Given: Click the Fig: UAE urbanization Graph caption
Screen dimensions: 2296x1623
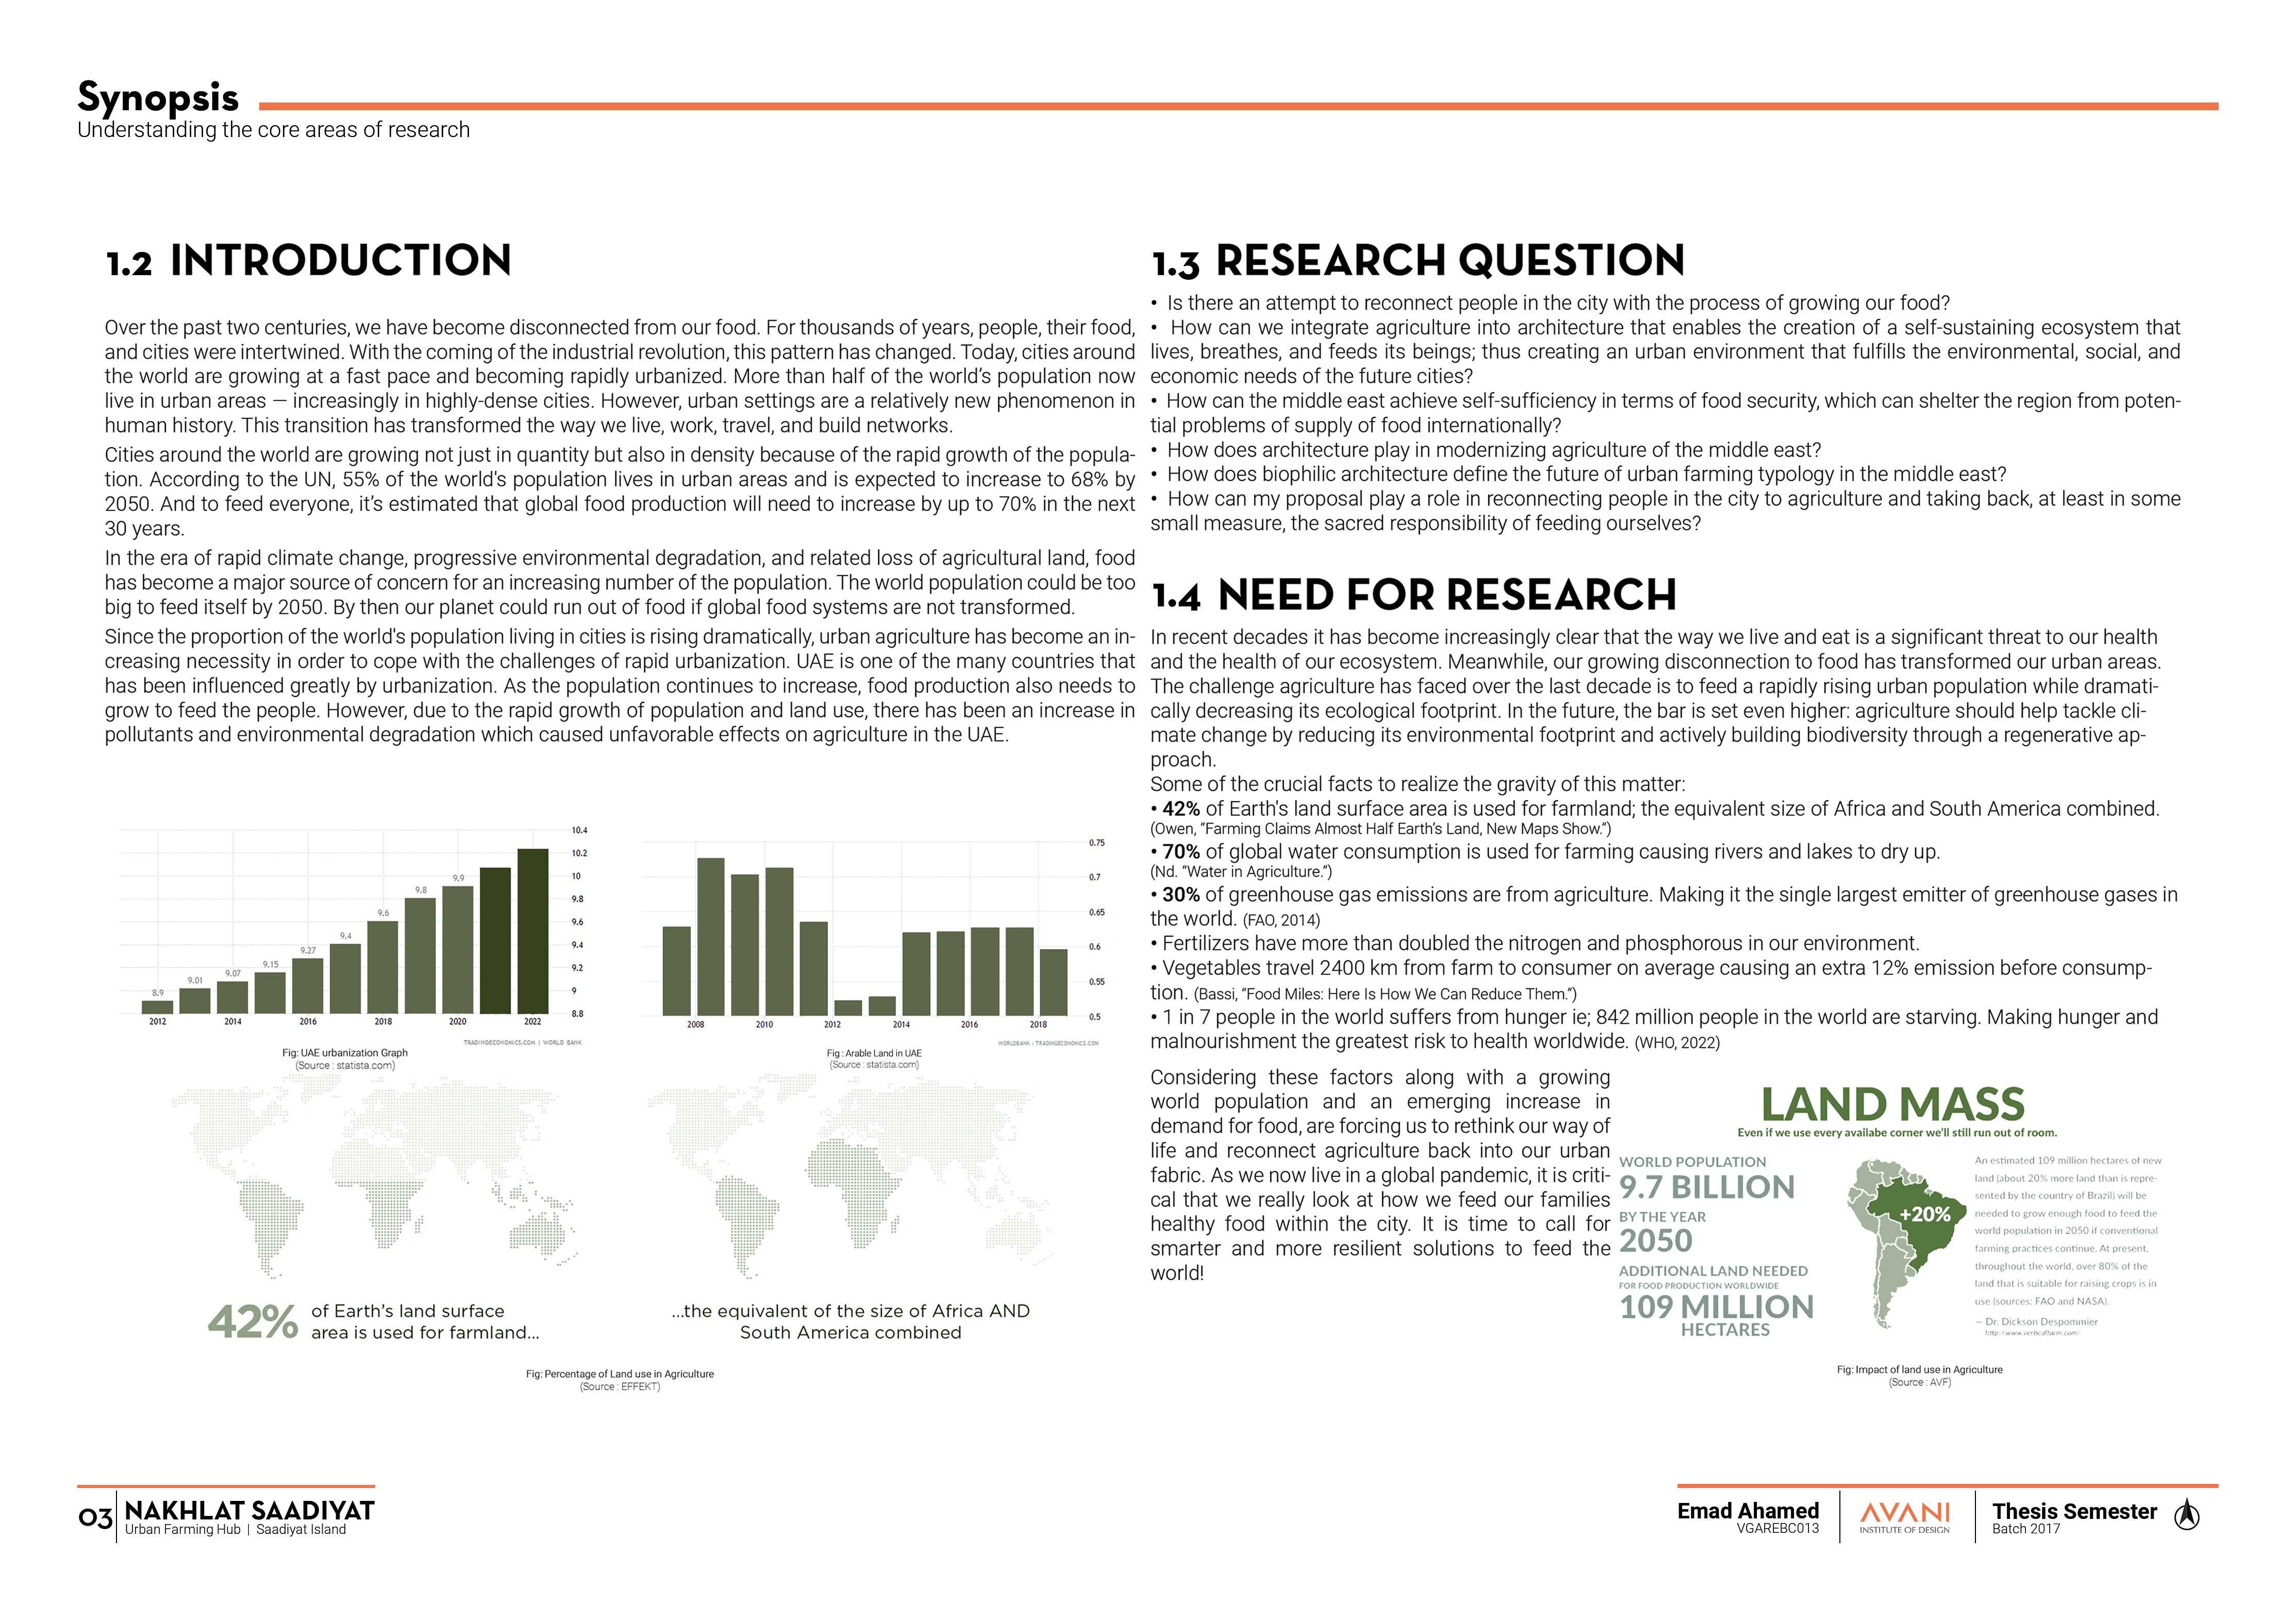Looking at the screenshot, I should [345, 1052].
